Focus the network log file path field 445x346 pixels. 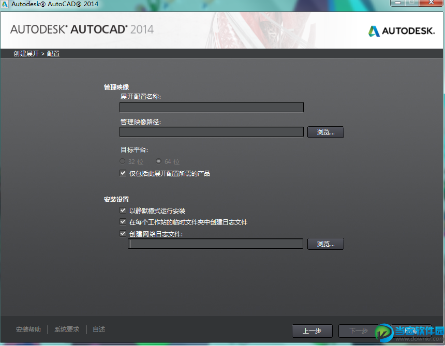215,244
